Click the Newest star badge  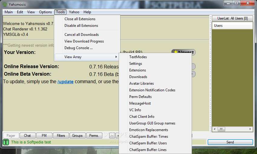pos(183,52)
